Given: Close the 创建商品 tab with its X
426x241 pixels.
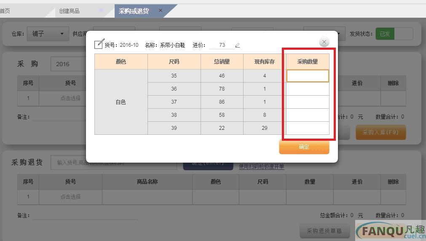Looking at the screenshot, I should click(101, 11).
